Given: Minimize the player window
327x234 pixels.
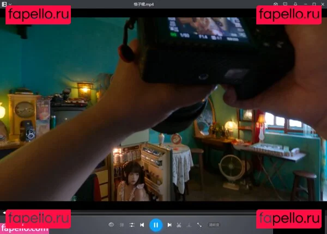Looking at the screenshot, I should 305,4.
